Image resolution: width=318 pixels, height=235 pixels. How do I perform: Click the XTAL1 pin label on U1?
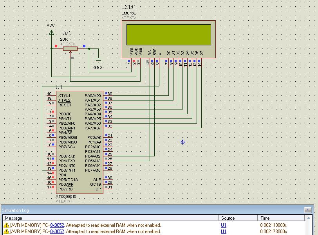pos(64,95)
